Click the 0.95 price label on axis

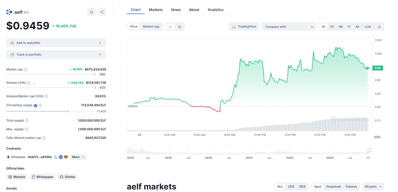click(378, 68)
